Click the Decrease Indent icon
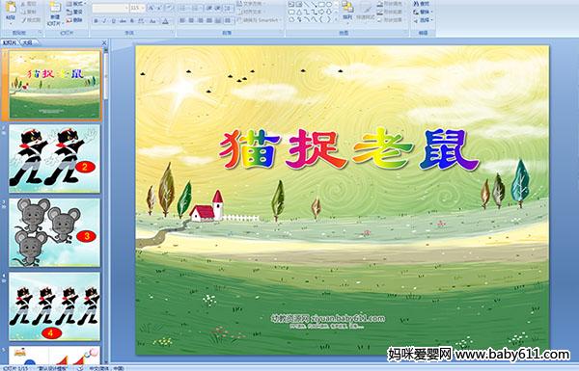579x371 pixels. coord(209,8)
